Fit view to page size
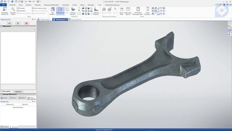The image size is (232, 131). point(39,8)
